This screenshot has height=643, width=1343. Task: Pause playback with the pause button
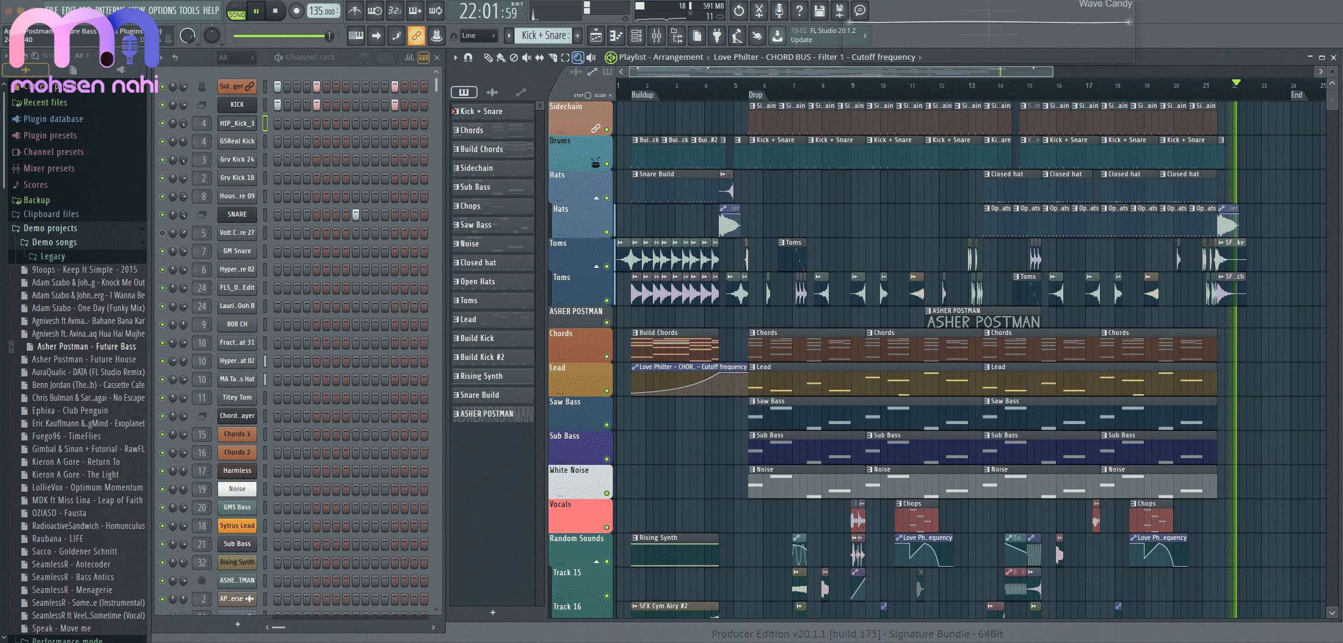pos(257,11)
